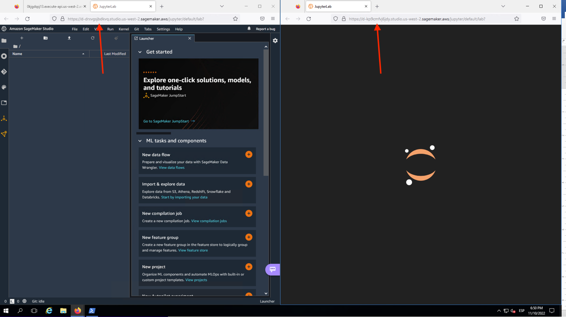
Task: Click the New Launcher plus icon in the file browser
Action: pos(22,38)
